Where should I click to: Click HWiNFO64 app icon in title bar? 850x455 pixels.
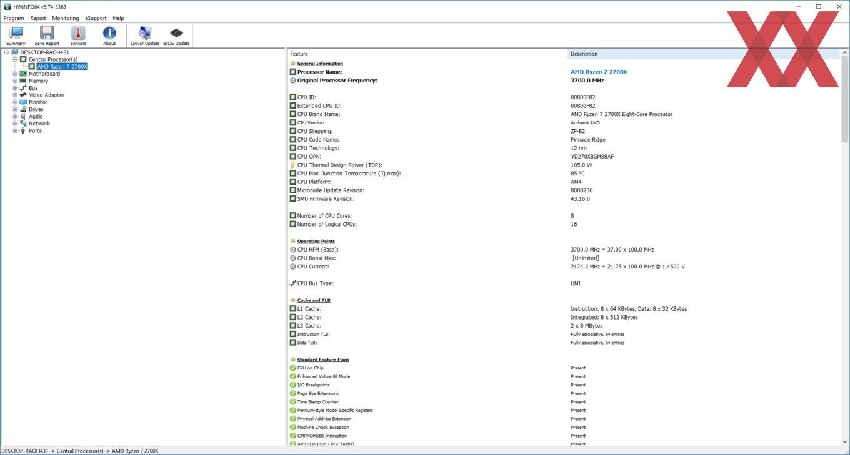click(x=7, y=7)
